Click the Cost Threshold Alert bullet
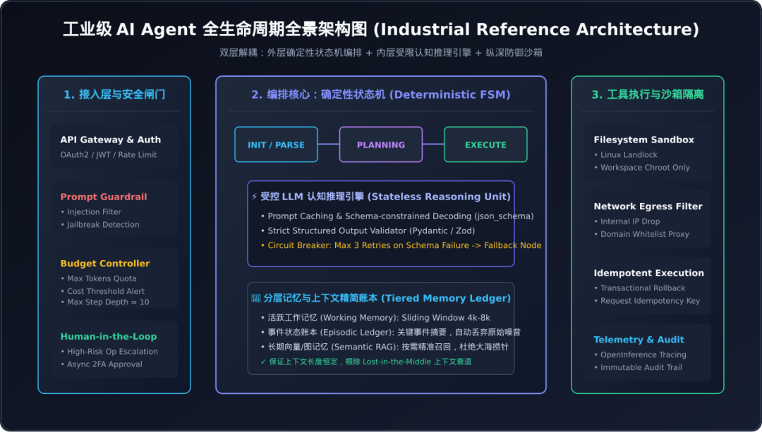The height and width of the screenshot is (432, 762). [102, 291]
